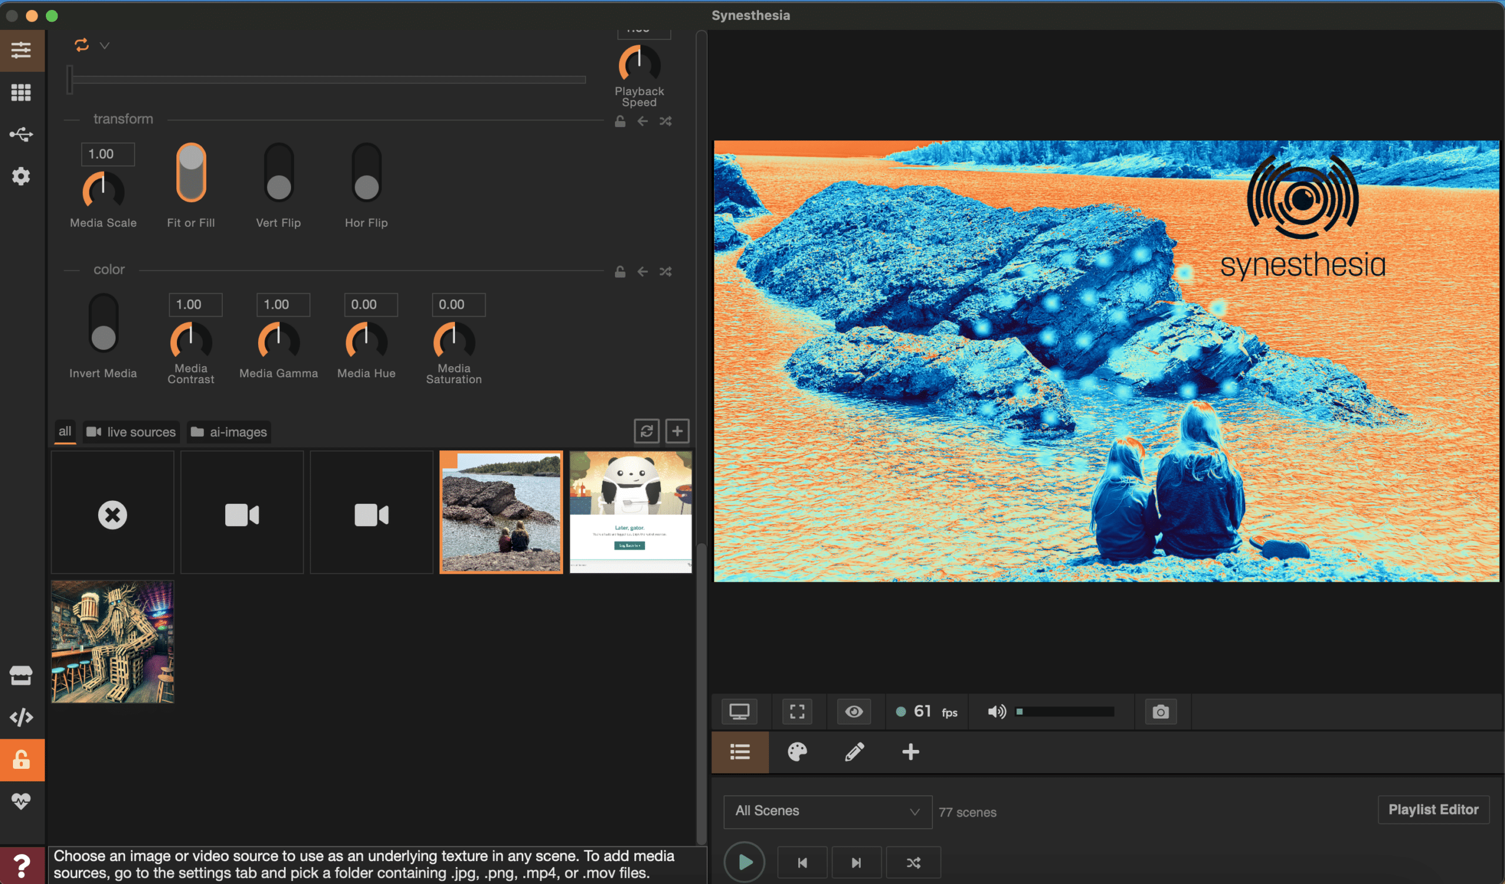Open the code editor sidebar icon

[21, 717]
